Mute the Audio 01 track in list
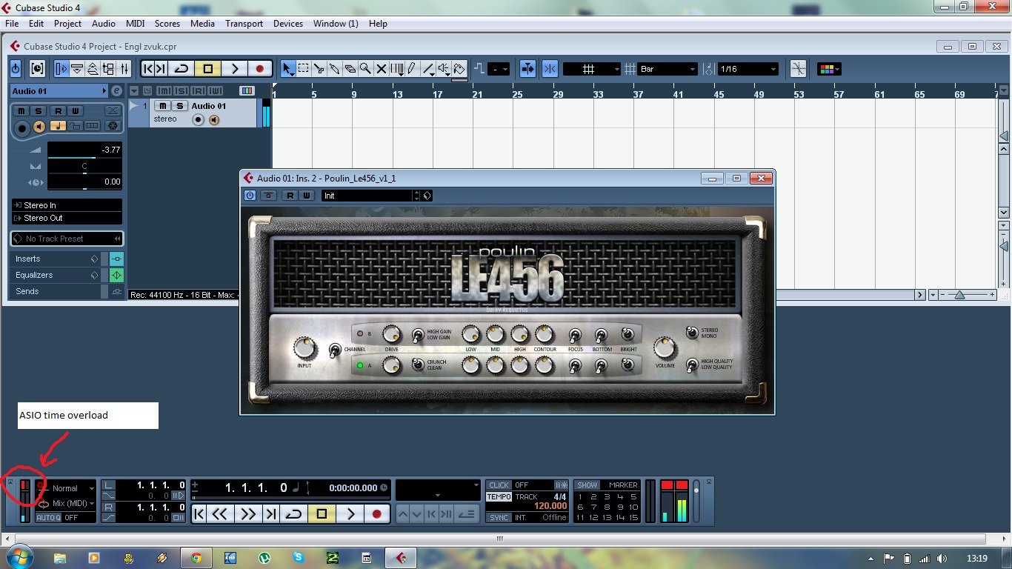The image size is (1012, 569). (164, 106)
